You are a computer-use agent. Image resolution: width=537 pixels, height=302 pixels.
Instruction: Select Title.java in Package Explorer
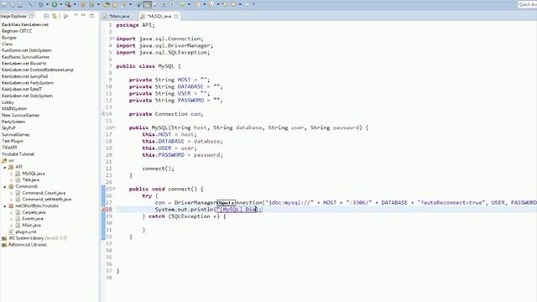point(31,180)
